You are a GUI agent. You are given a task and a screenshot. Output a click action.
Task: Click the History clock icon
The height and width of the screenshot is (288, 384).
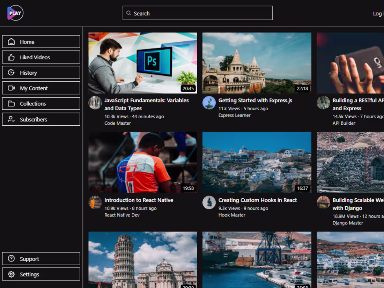click(11, 73)
